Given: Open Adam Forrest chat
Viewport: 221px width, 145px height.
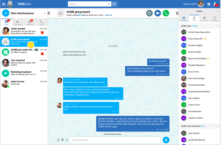Looking at the screenshot, I should 24,84.
